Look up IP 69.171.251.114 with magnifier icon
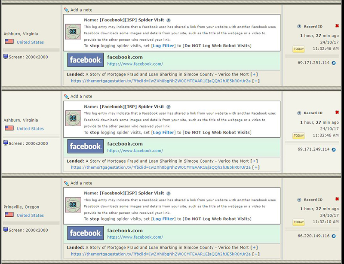The image size is (344, 264). point(334,63)
